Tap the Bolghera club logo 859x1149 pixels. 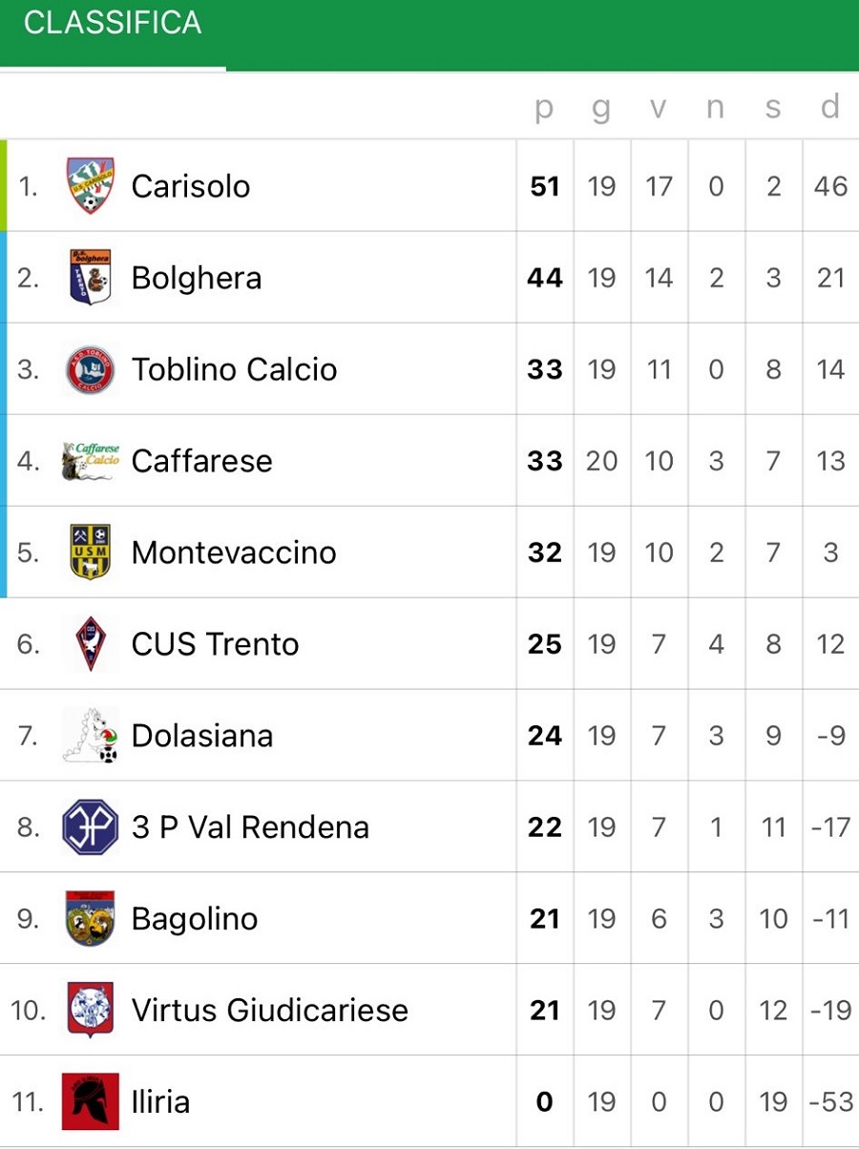point(91,277)
